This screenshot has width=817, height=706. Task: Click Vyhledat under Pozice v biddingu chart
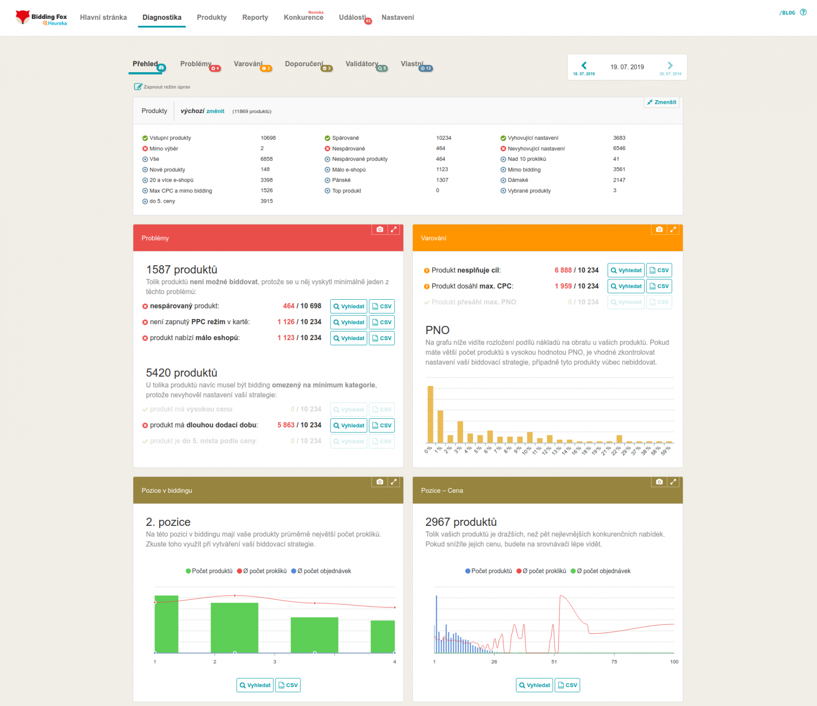(x=255, y=685)
